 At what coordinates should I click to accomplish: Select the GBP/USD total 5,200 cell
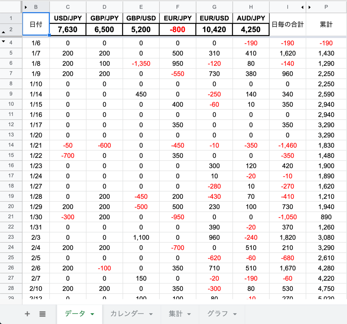[141, 29]
